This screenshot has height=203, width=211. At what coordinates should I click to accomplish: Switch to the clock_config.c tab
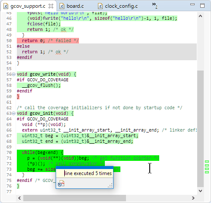click(118, 6)
